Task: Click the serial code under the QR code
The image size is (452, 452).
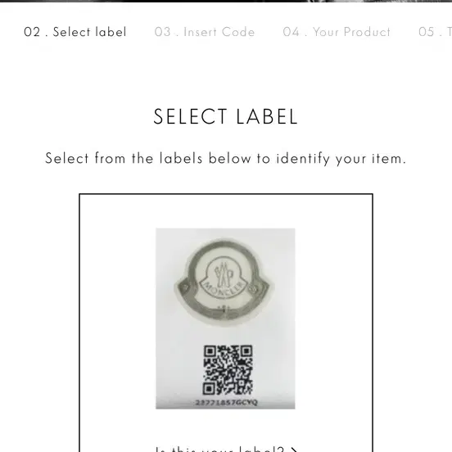Action: (226, 402)
